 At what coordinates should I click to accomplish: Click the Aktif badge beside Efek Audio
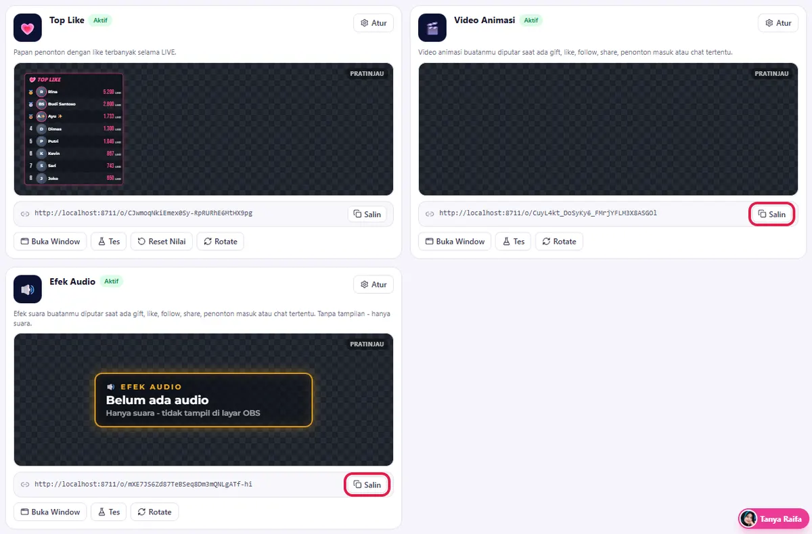click(112, 282)
